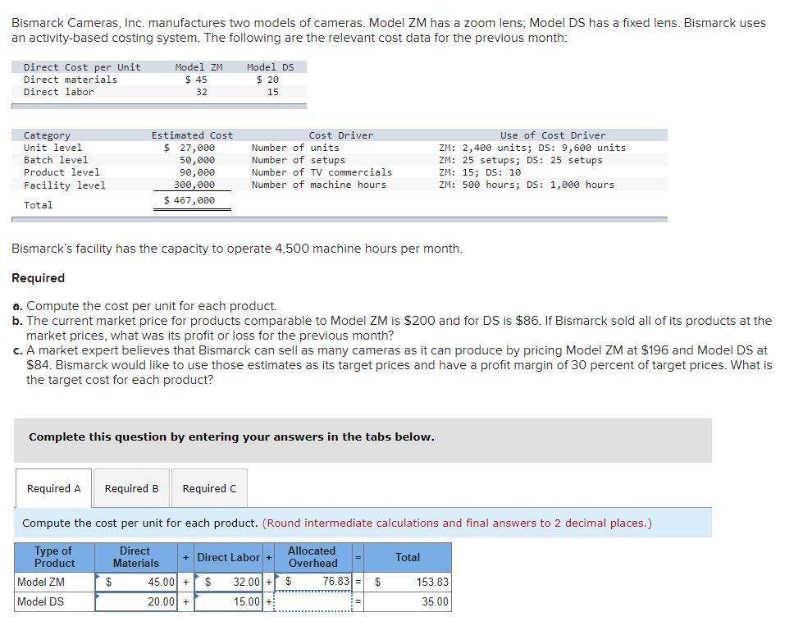Viewport: 803px width, 617px height.
Task: Click the Direct Materials column header
Action: point(135,557)
